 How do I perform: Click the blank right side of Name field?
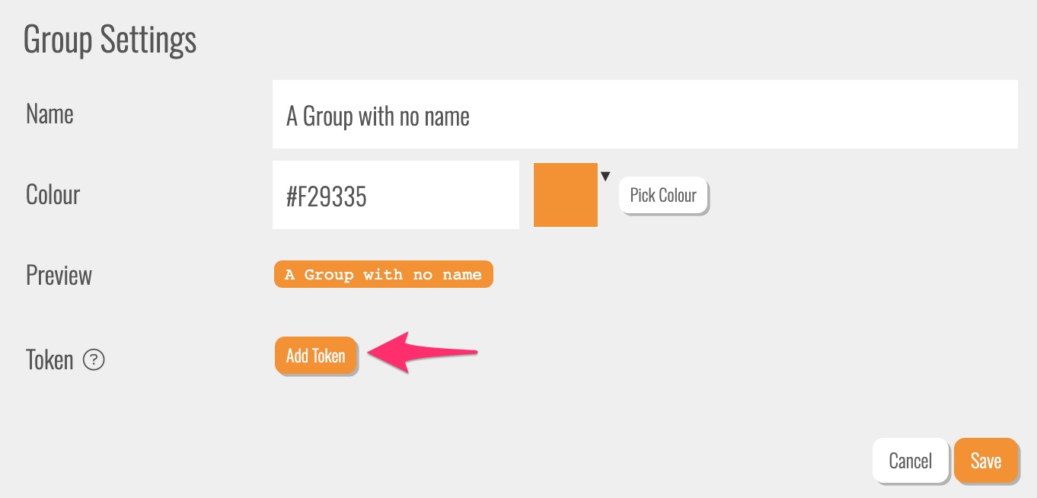838,115
